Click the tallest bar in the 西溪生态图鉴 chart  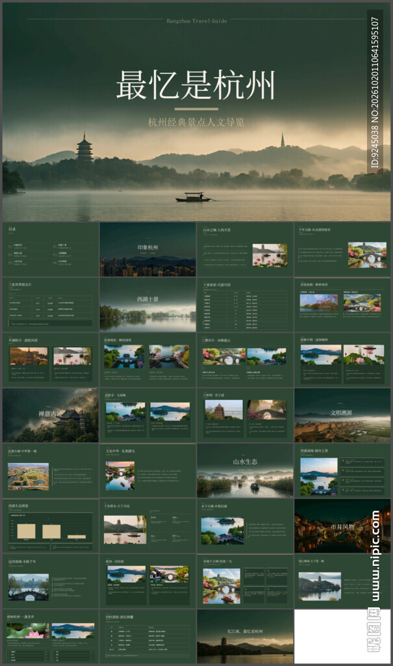[26, 531]
